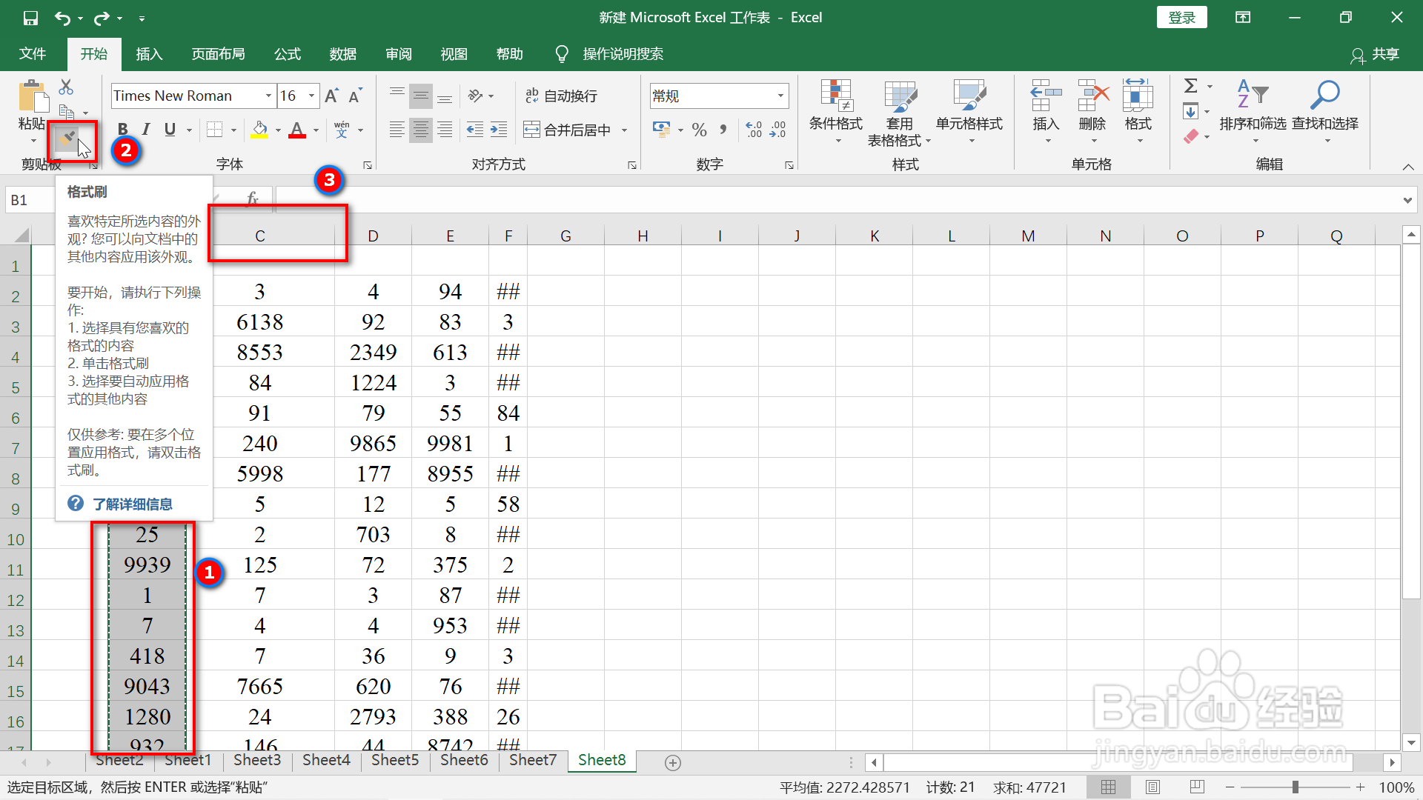
Task: Click the Percent Style icon
Action: coord(699,130)
